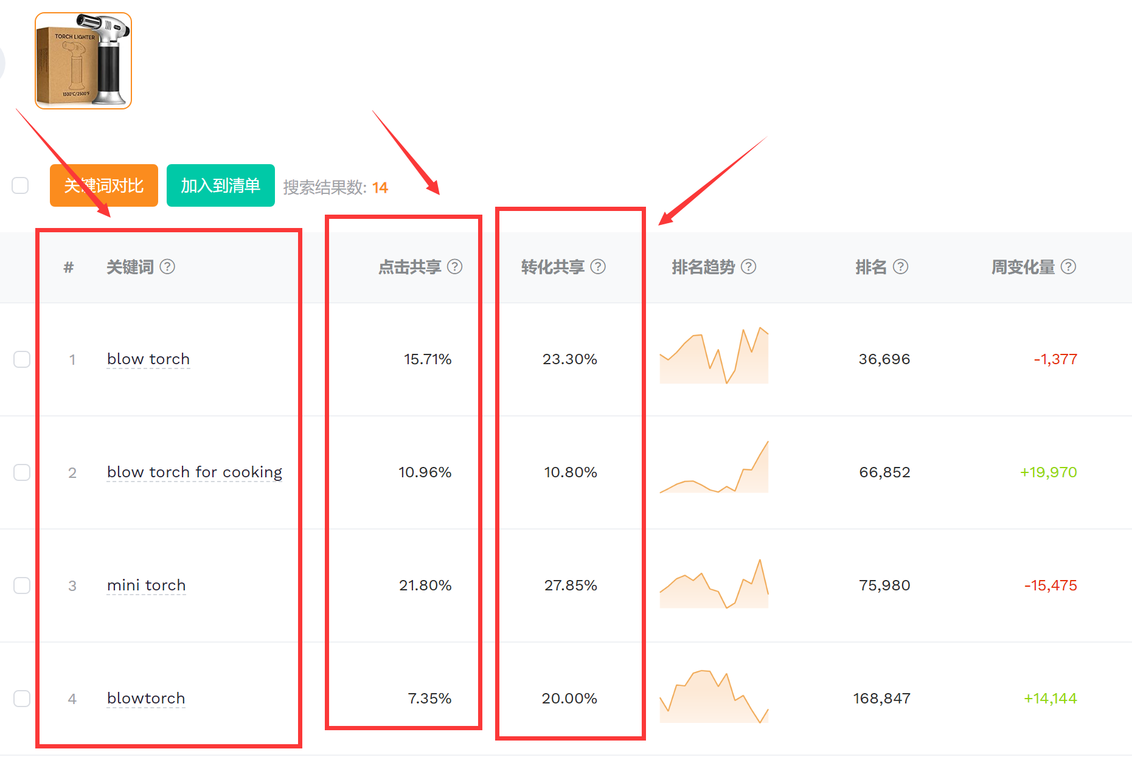Open help icon next to 转化共享 header

click(598, 267)
